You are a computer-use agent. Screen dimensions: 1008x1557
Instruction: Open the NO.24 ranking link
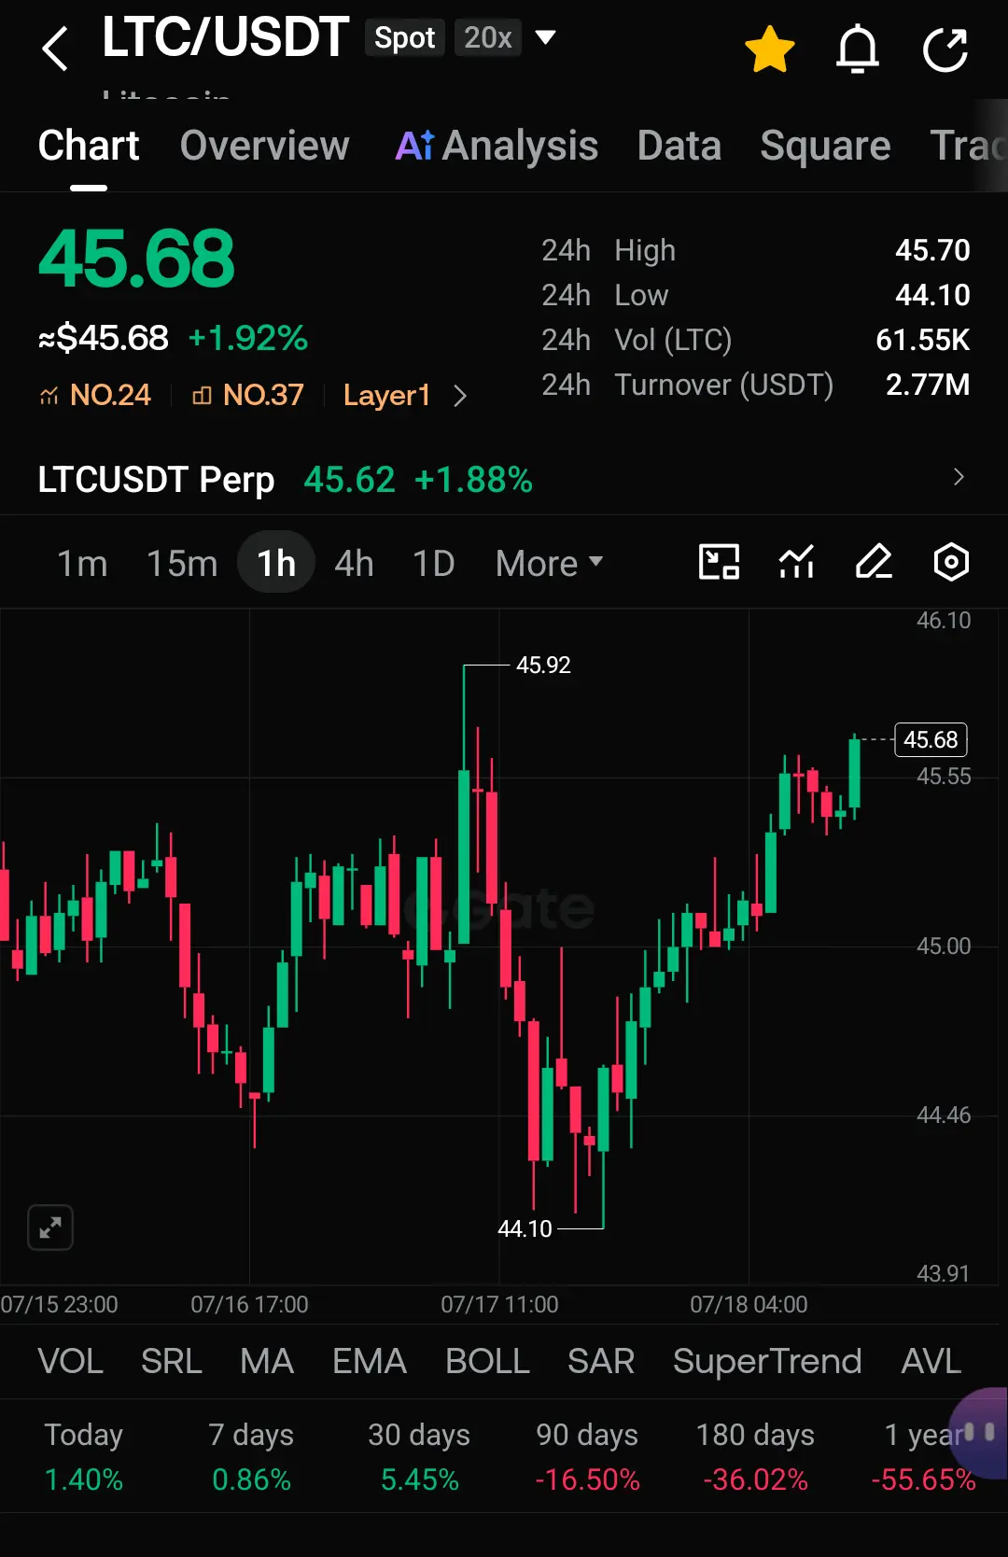[95, 395]
